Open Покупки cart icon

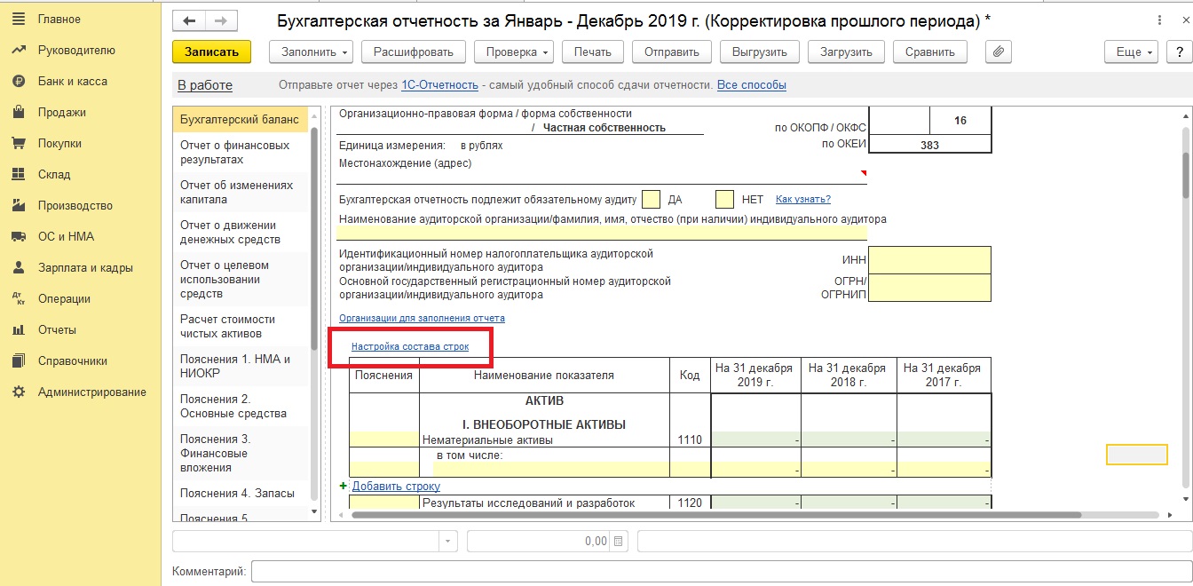point(18,143)
